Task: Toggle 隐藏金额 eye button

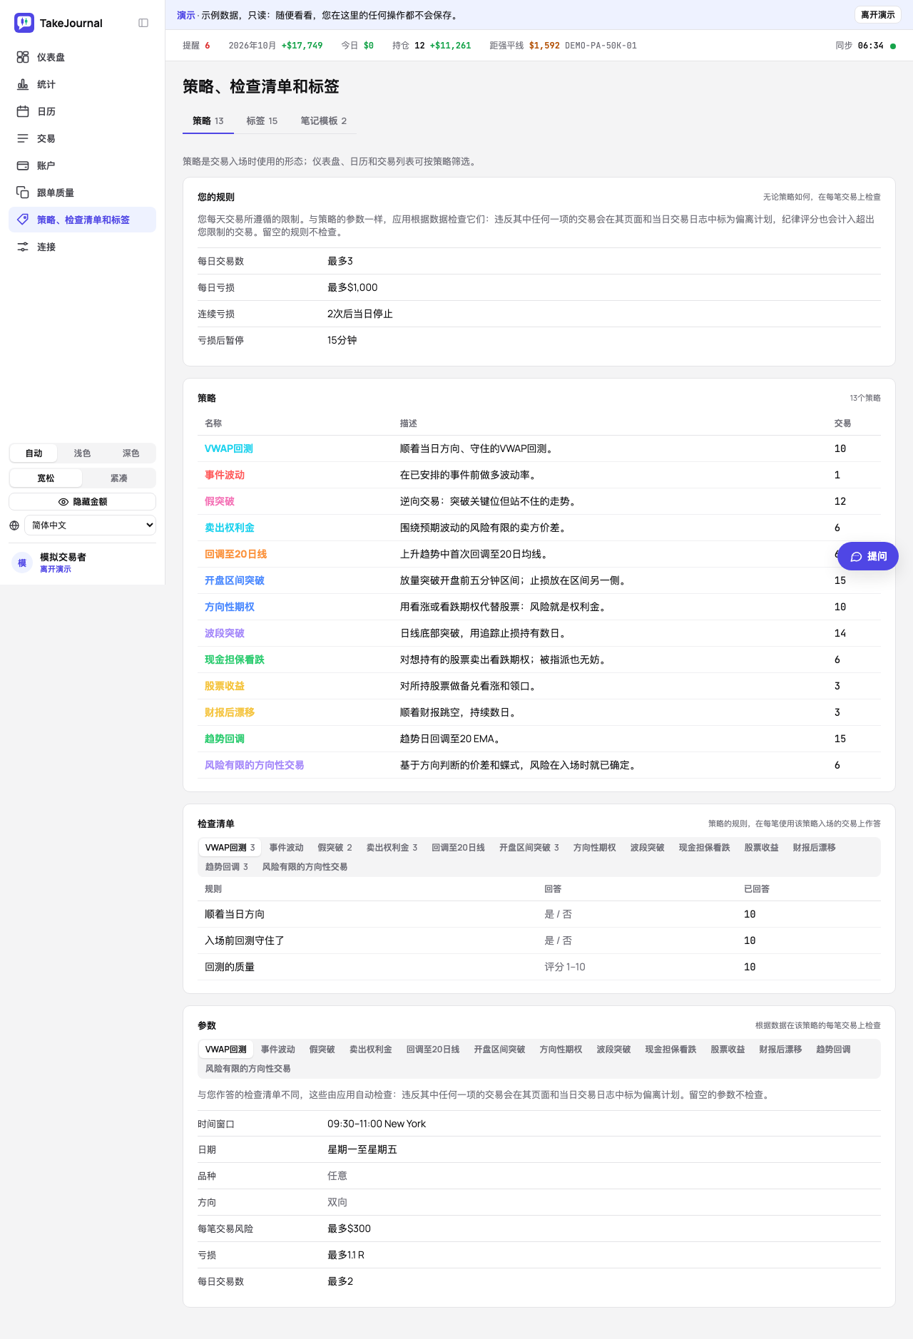Action: click(x=82, y=502)
